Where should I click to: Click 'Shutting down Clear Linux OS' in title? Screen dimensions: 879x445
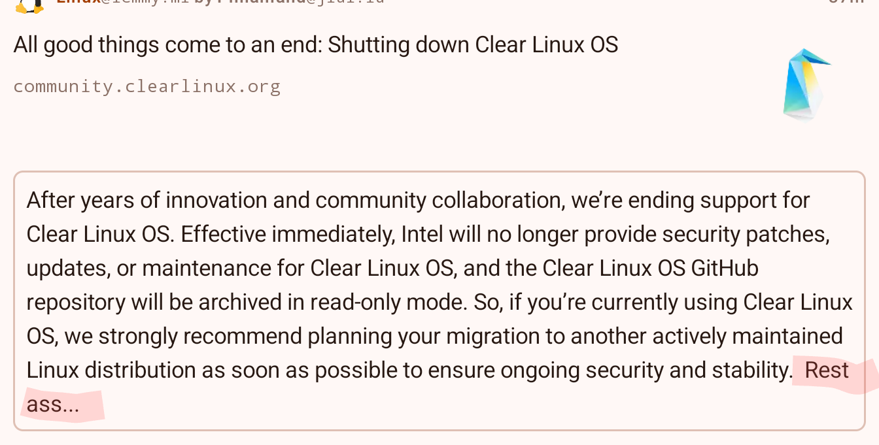click(x=473, y=44)
